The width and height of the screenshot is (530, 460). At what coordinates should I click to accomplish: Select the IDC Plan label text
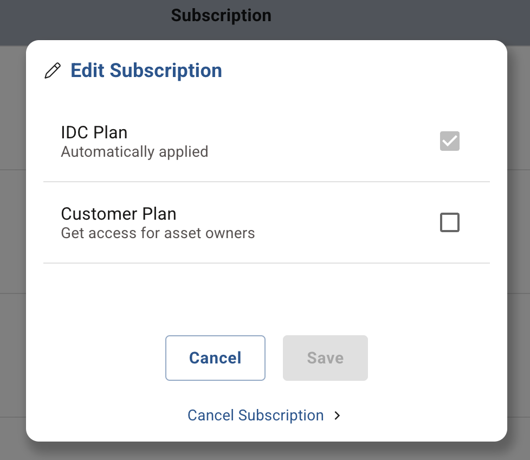pos(94,132)
